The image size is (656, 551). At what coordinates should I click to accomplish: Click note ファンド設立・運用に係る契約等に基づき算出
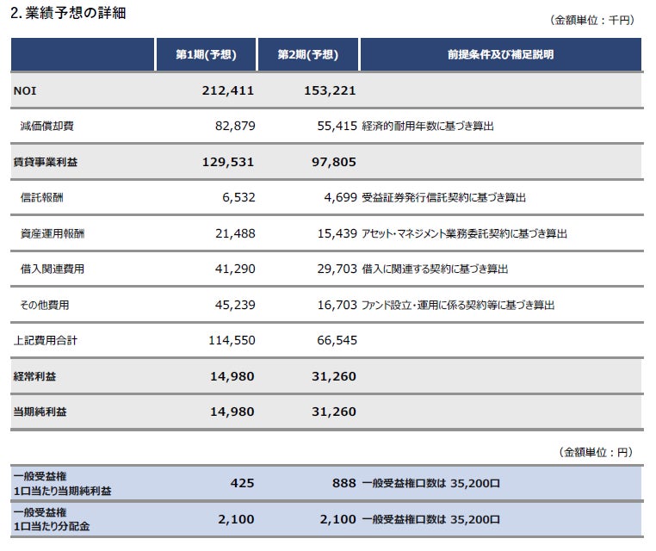(x=458, y=305)
